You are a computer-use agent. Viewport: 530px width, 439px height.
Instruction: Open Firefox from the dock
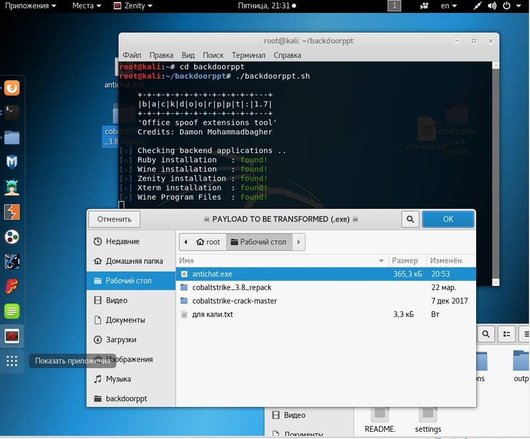pos(12,87)
